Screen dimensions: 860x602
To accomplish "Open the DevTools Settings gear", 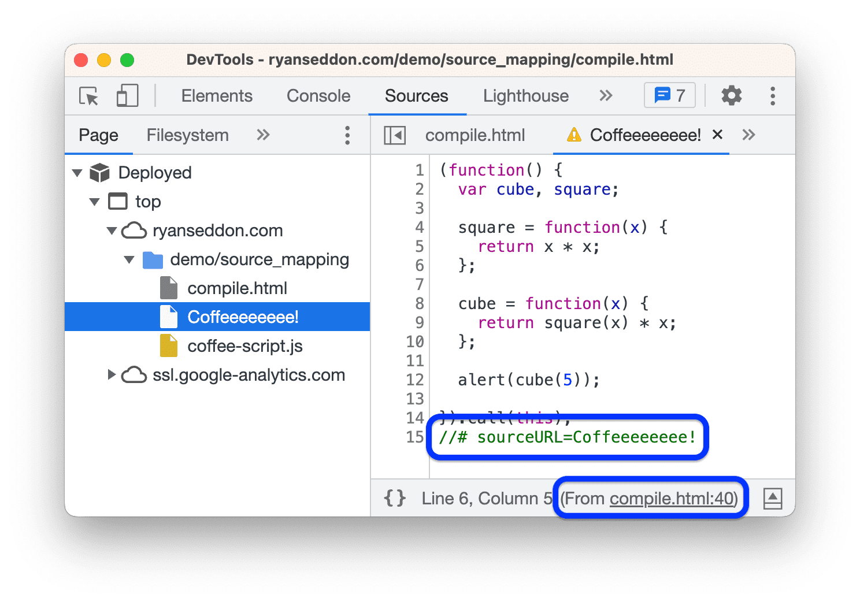I will tap(731, 95).
